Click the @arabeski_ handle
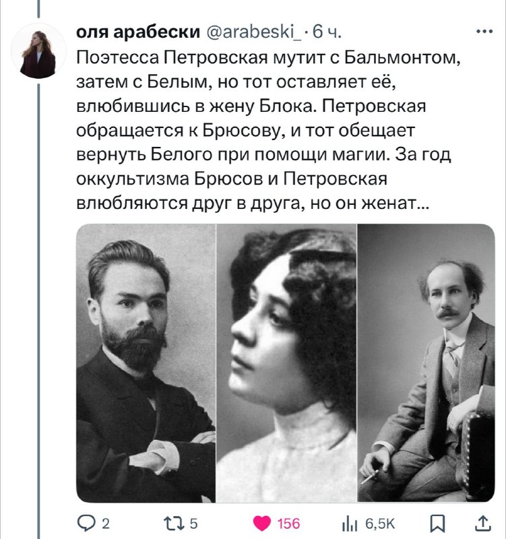Screen dimensions: 506x539 coord(254,32)
